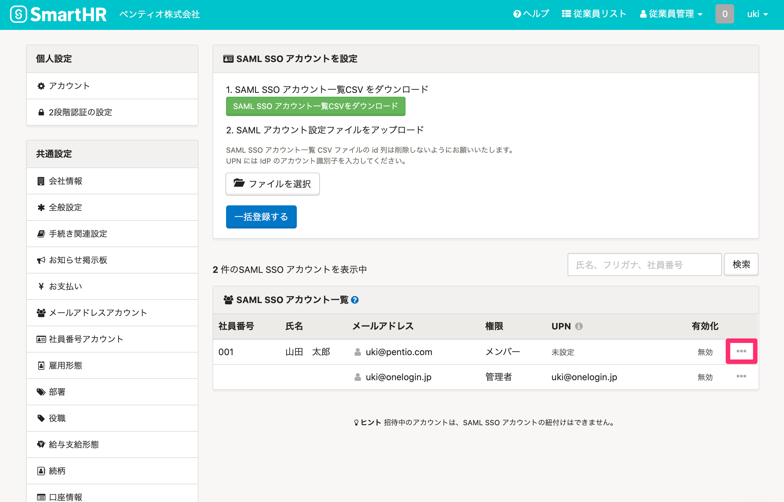Click the yen badge icon beside 給与支給形態
This screenshot has width=784, height=502.
[41, 444]
